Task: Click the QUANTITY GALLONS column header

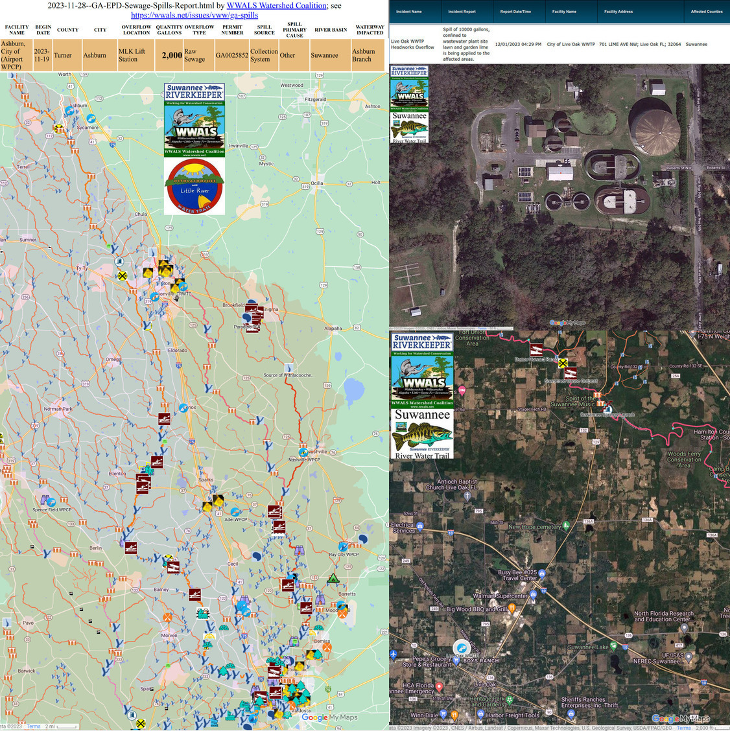Action: click(x=169, y=30)
